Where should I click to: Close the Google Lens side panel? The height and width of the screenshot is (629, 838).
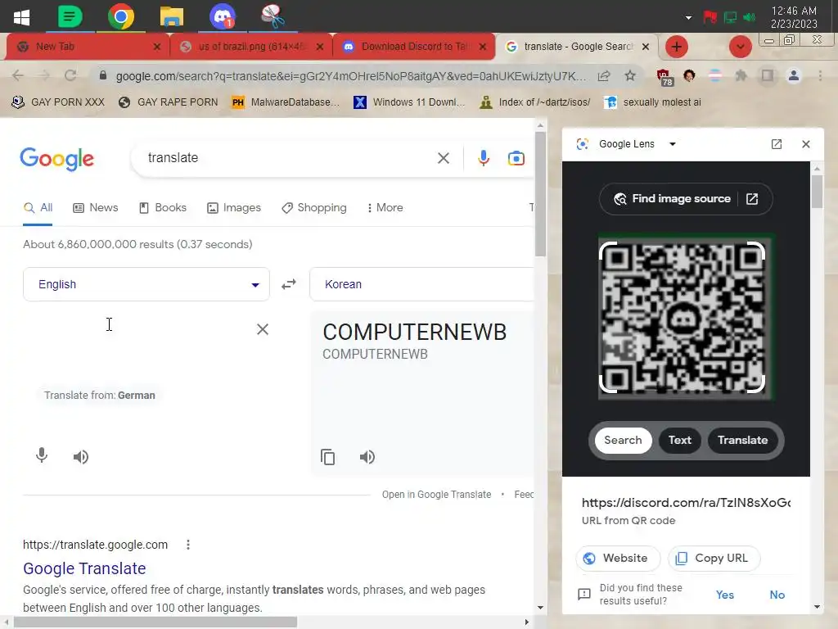coord(806,144)
